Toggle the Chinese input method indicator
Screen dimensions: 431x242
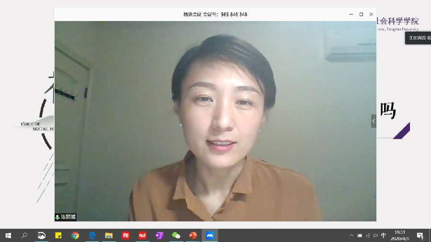click(x=383, y=235)
